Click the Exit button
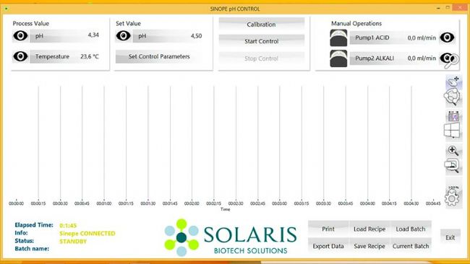470x264 pixels. click(x=450, y=237)
